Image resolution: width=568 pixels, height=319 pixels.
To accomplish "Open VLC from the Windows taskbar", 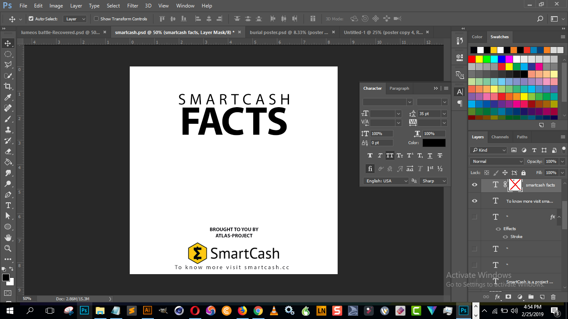I will coord(274,310).
